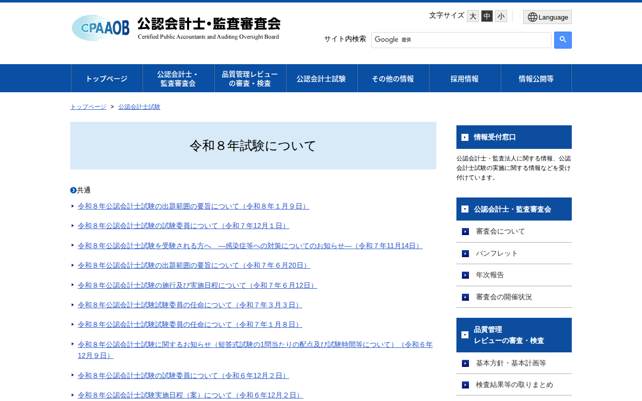The height and width of the screenshot is (401, 642).
Task: Open 試験委員の任命 link dated 令和7年3月3日
Action: [x=190, y=305]
